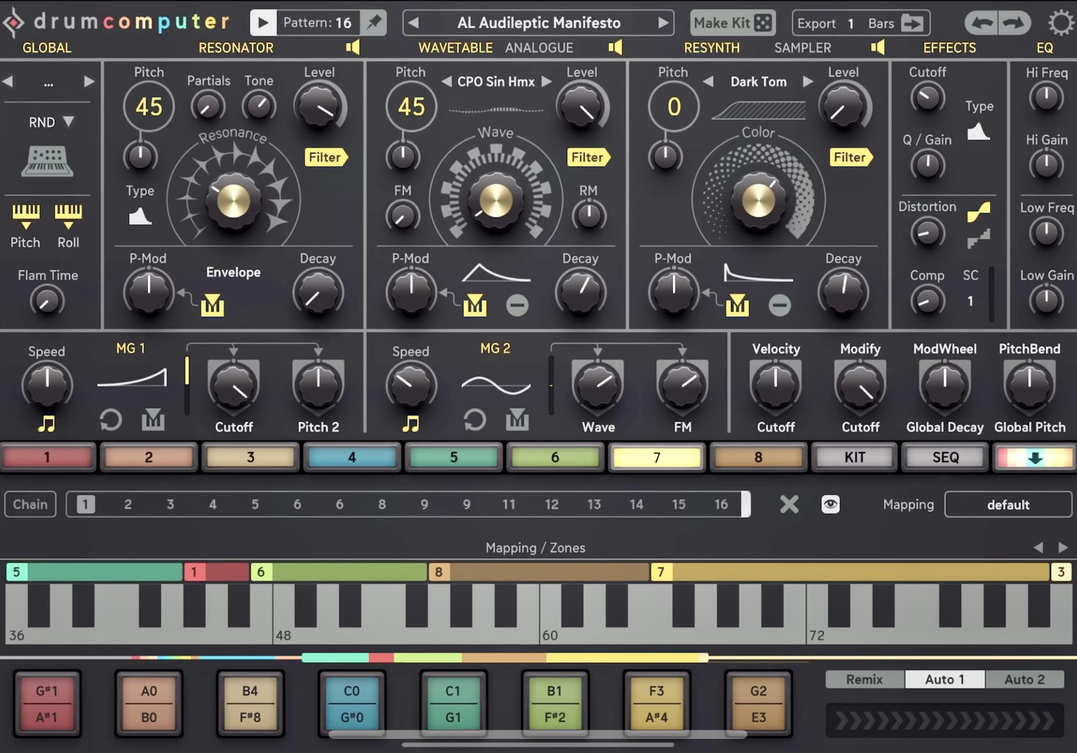The width and height of the screenshot is (1077, 753).
Task: Open the RND dropdown menu
Action: [50, 122]
